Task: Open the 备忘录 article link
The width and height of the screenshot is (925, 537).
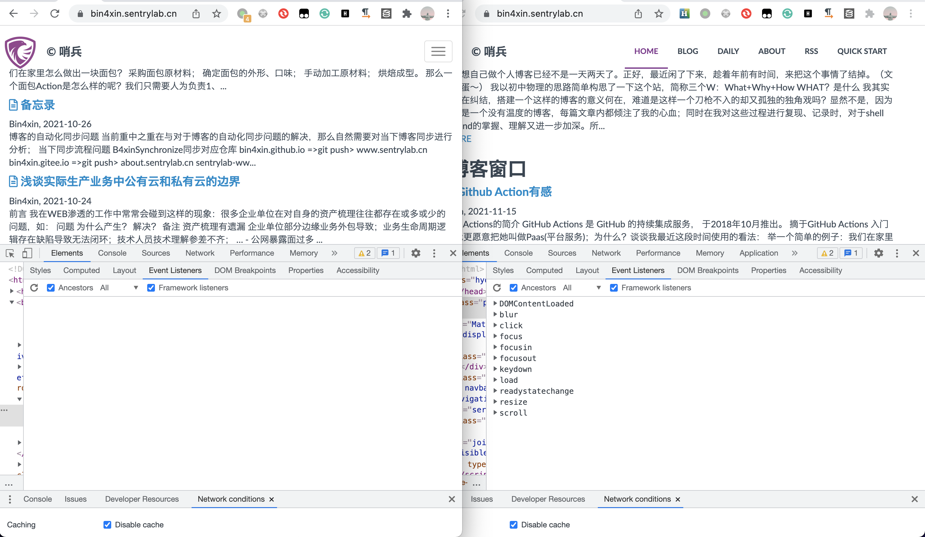Action: pyautogui.click(x=37, y=105)
